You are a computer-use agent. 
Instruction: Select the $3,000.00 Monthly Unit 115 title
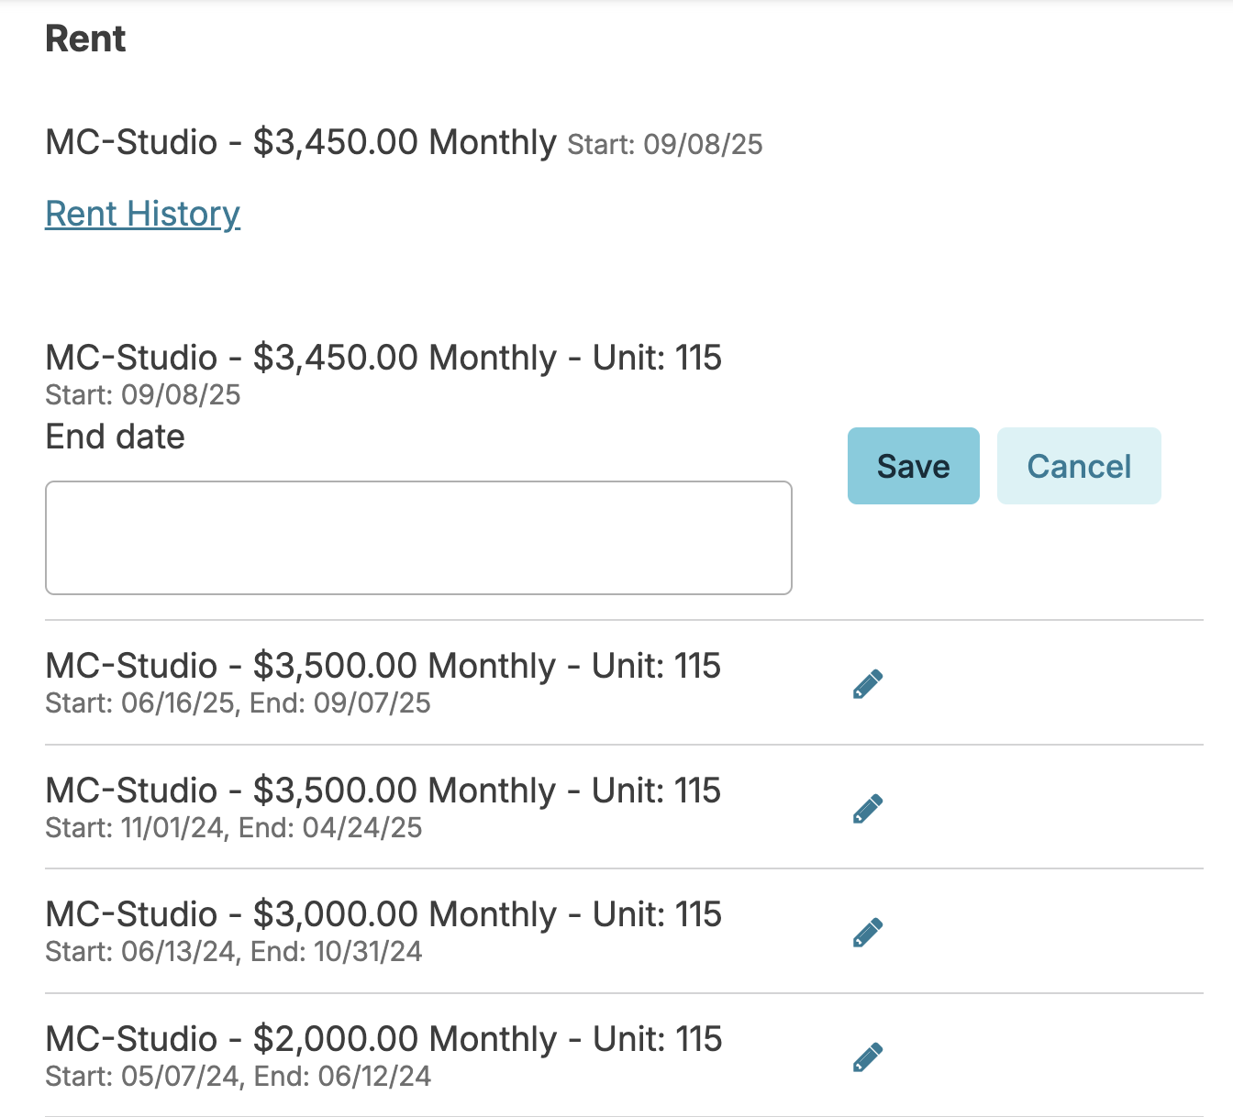tap(383, 914)
